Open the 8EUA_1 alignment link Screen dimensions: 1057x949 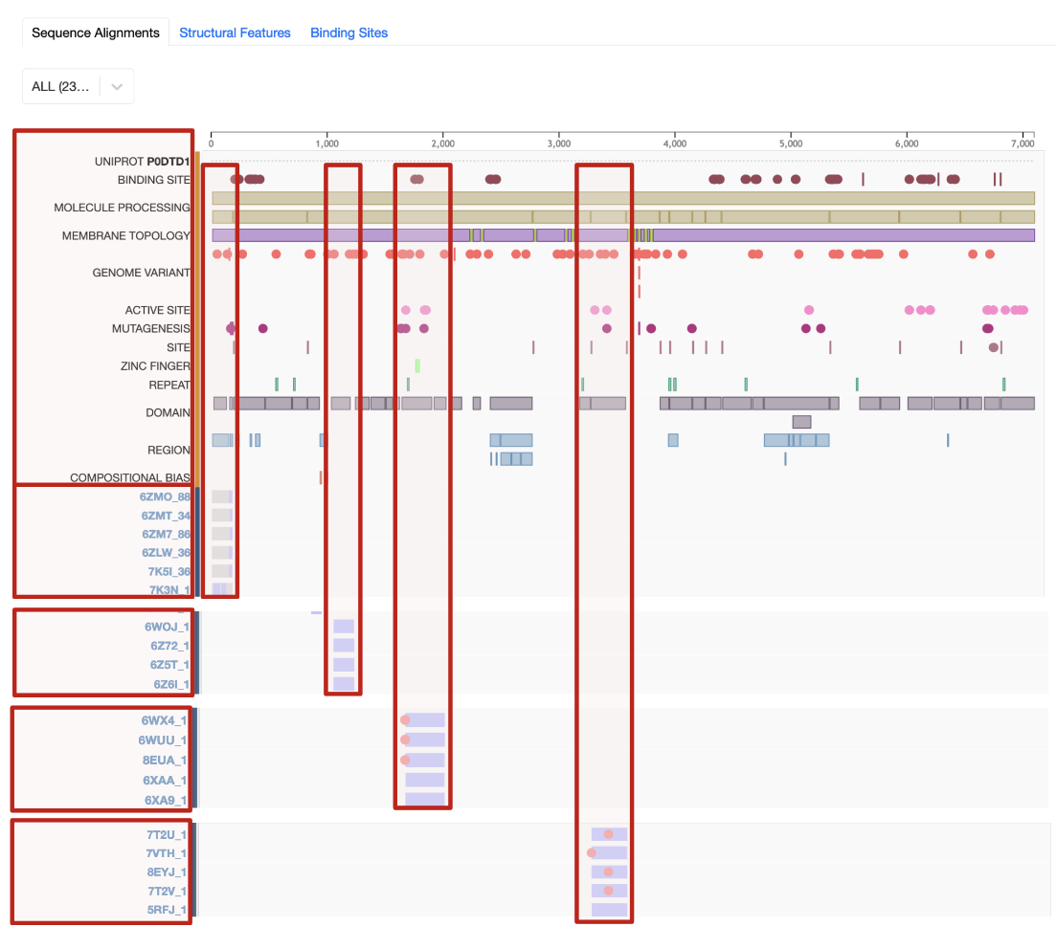point(164,760)
